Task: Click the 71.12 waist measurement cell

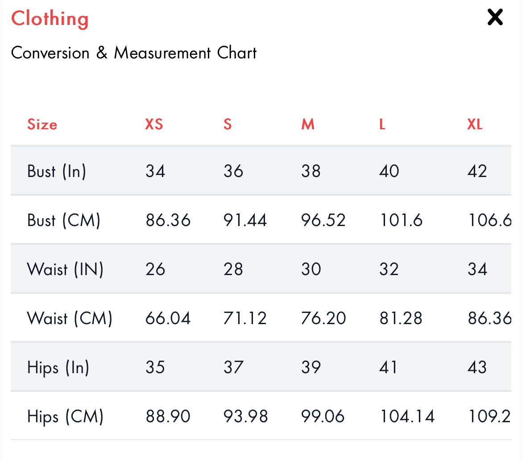Action: click(245, 318)
